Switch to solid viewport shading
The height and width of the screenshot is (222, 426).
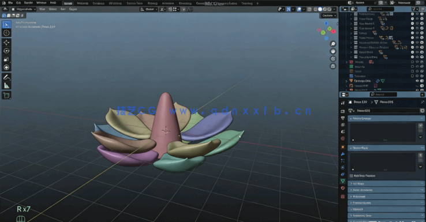pos(320,9)
